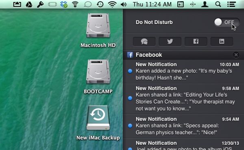Click the Facebook logo in notification header
The height and width of the screenshot is (150, 244).
[130, 55]
